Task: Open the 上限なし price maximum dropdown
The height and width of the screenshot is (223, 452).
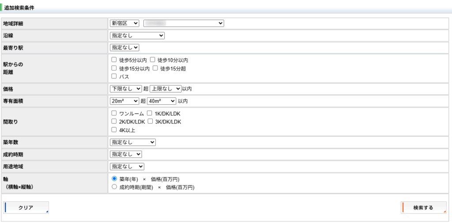Action: [166, 89]
